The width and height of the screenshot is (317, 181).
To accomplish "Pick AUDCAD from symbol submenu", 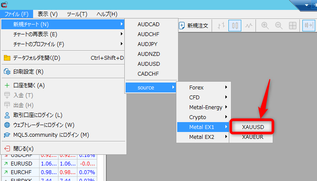I will click(x=151, y=25).
